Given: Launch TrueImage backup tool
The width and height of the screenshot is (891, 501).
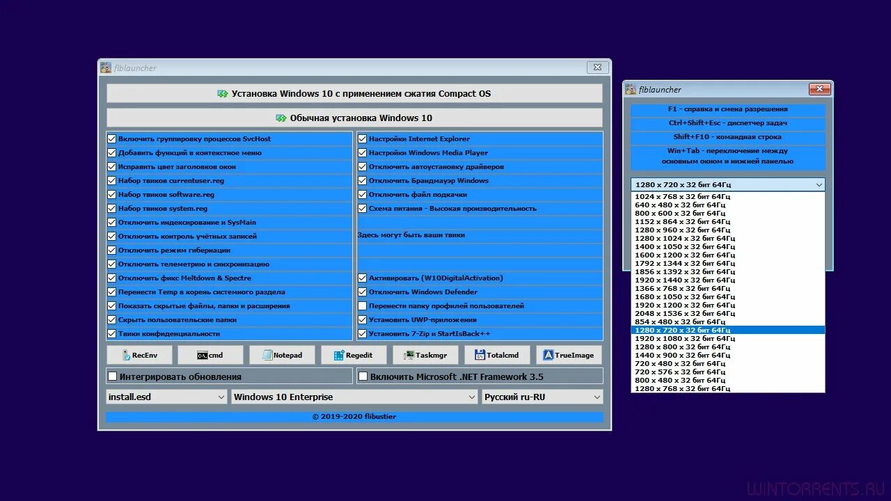Looking at the screenshot, I should tap(569, 355).
